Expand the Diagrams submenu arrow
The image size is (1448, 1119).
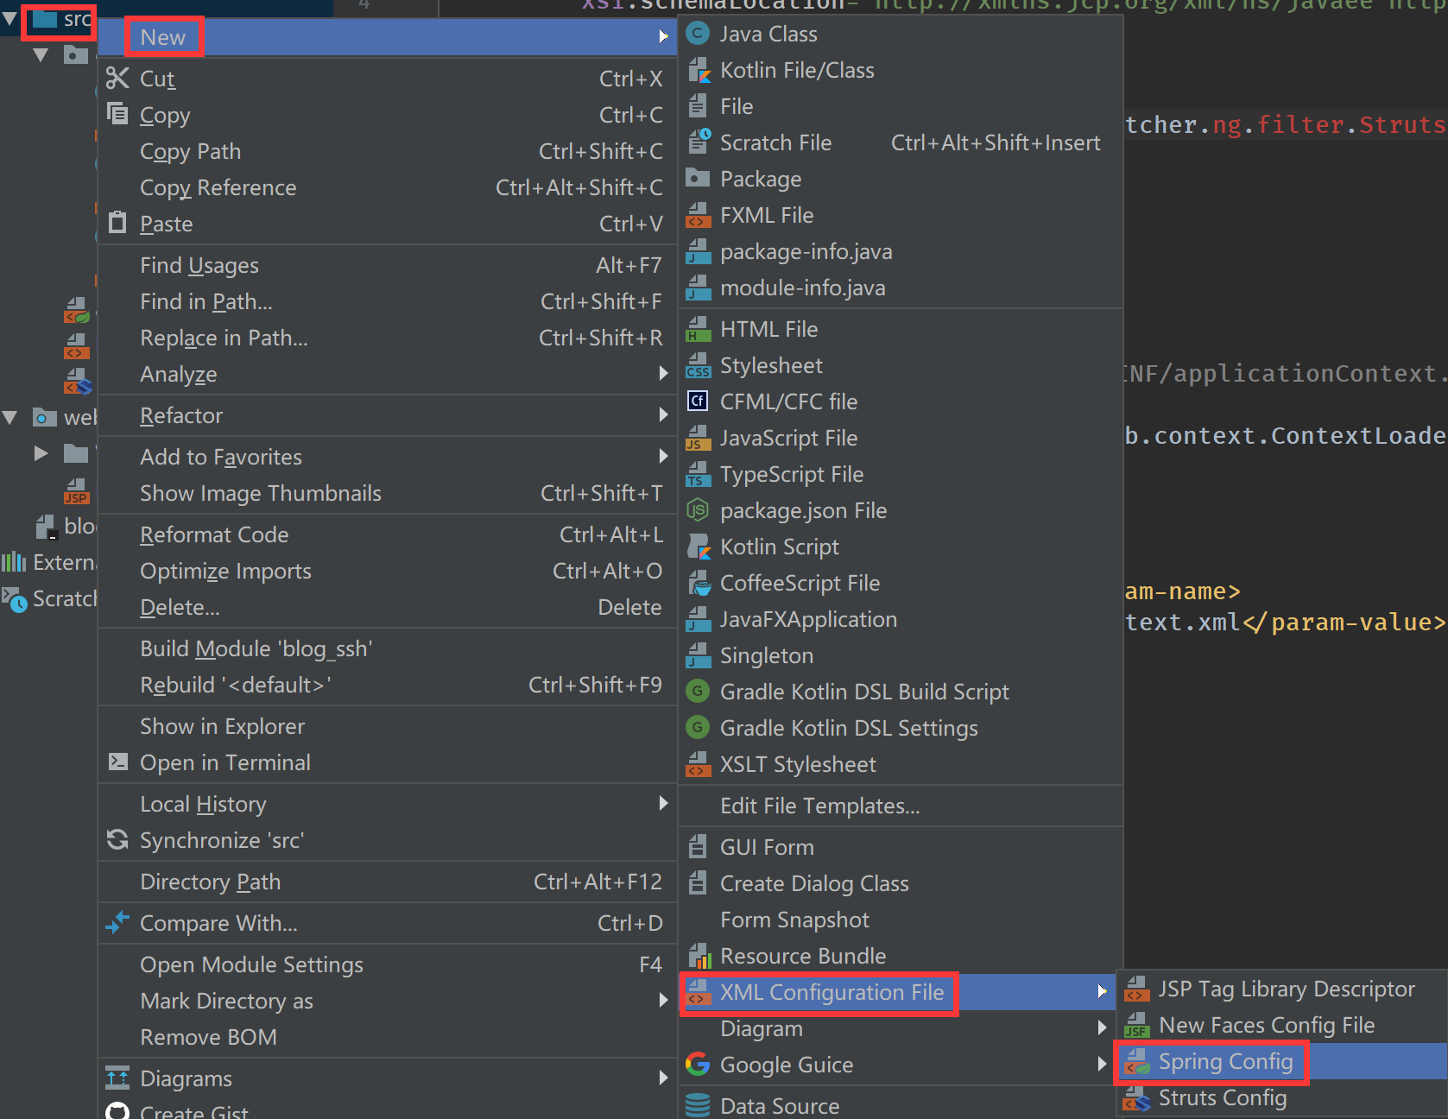point(663,1078)
